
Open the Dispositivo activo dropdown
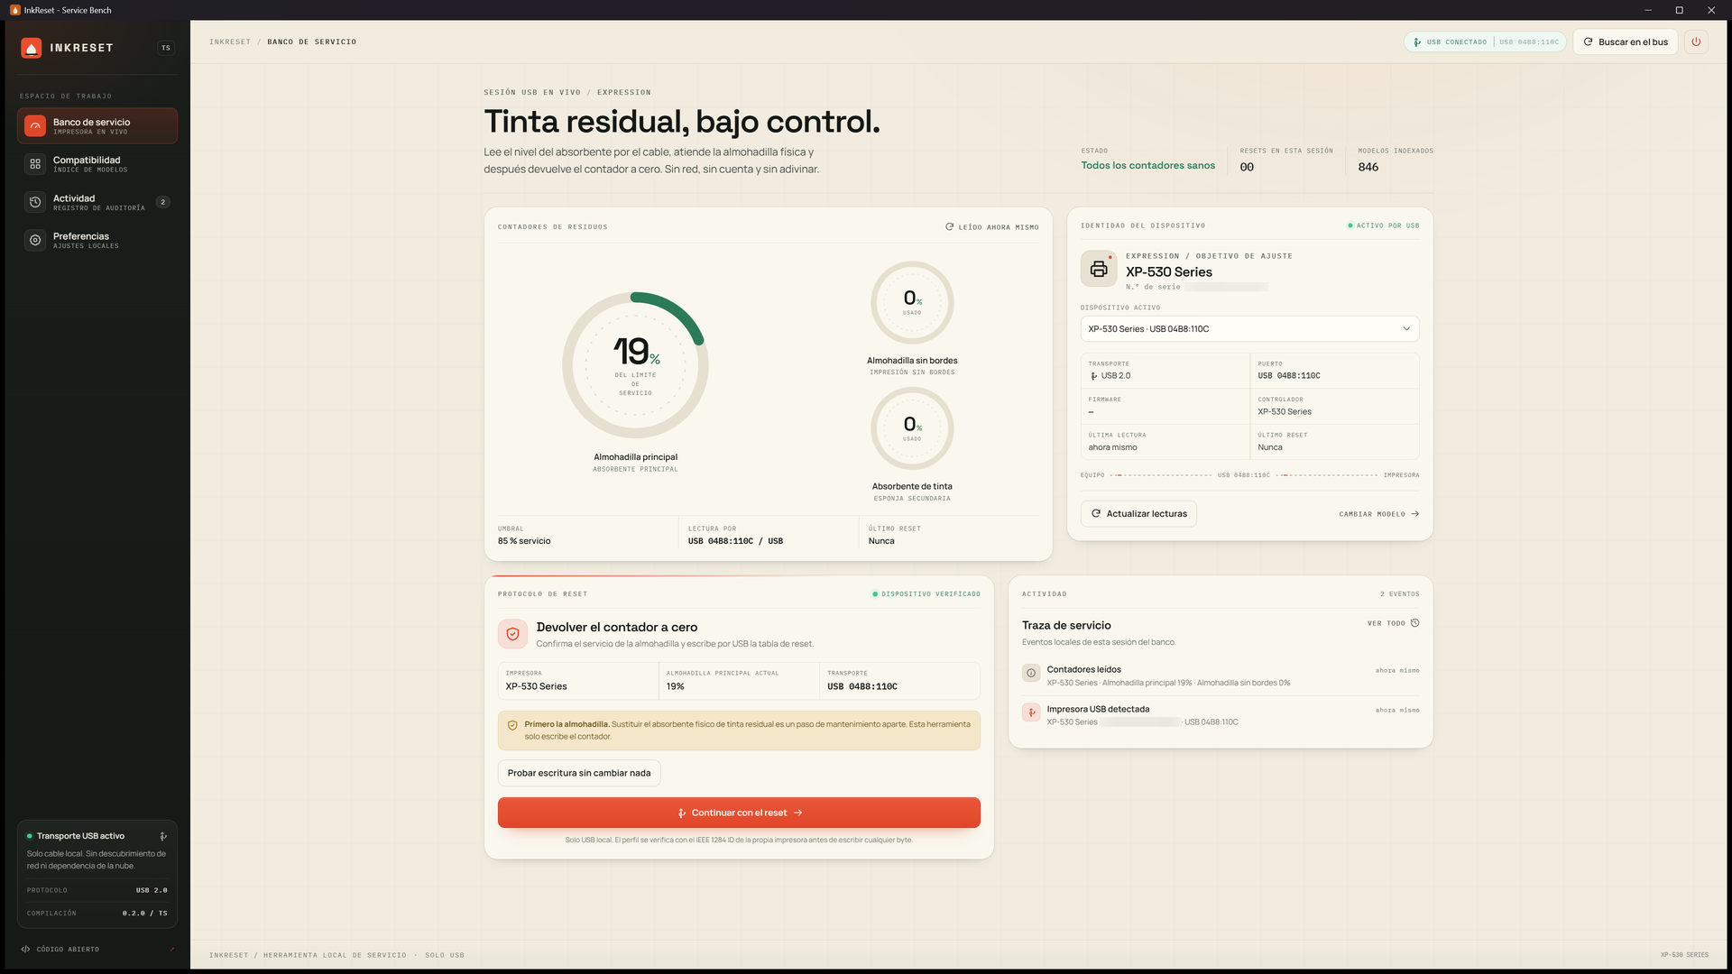point(1249,329)
